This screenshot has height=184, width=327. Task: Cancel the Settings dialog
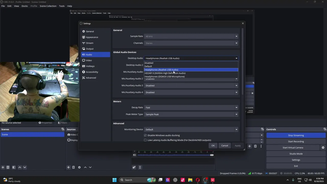click(x=225, y=146)
